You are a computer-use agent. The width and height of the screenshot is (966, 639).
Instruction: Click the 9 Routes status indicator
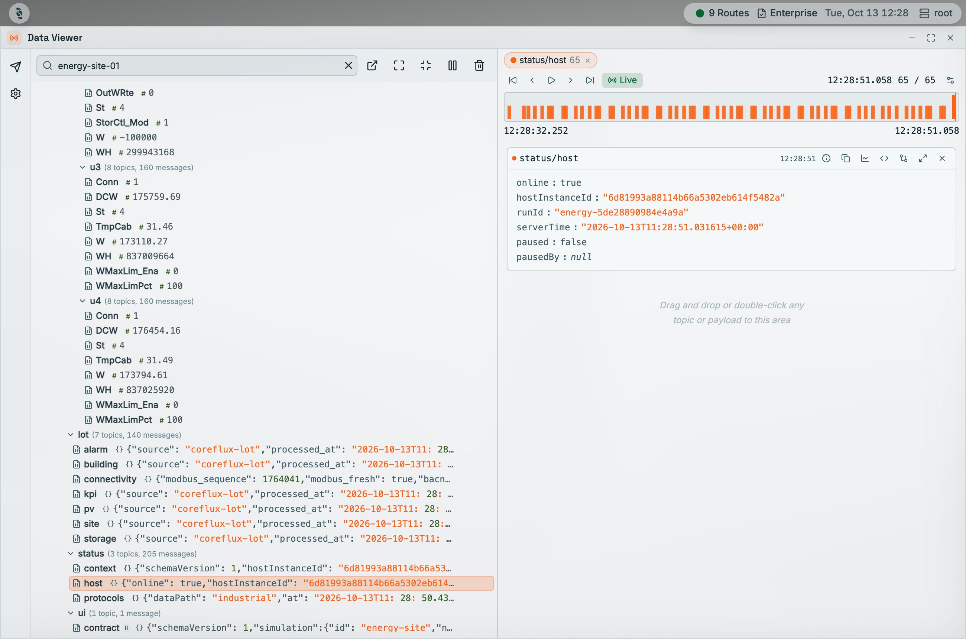[722, 13]
